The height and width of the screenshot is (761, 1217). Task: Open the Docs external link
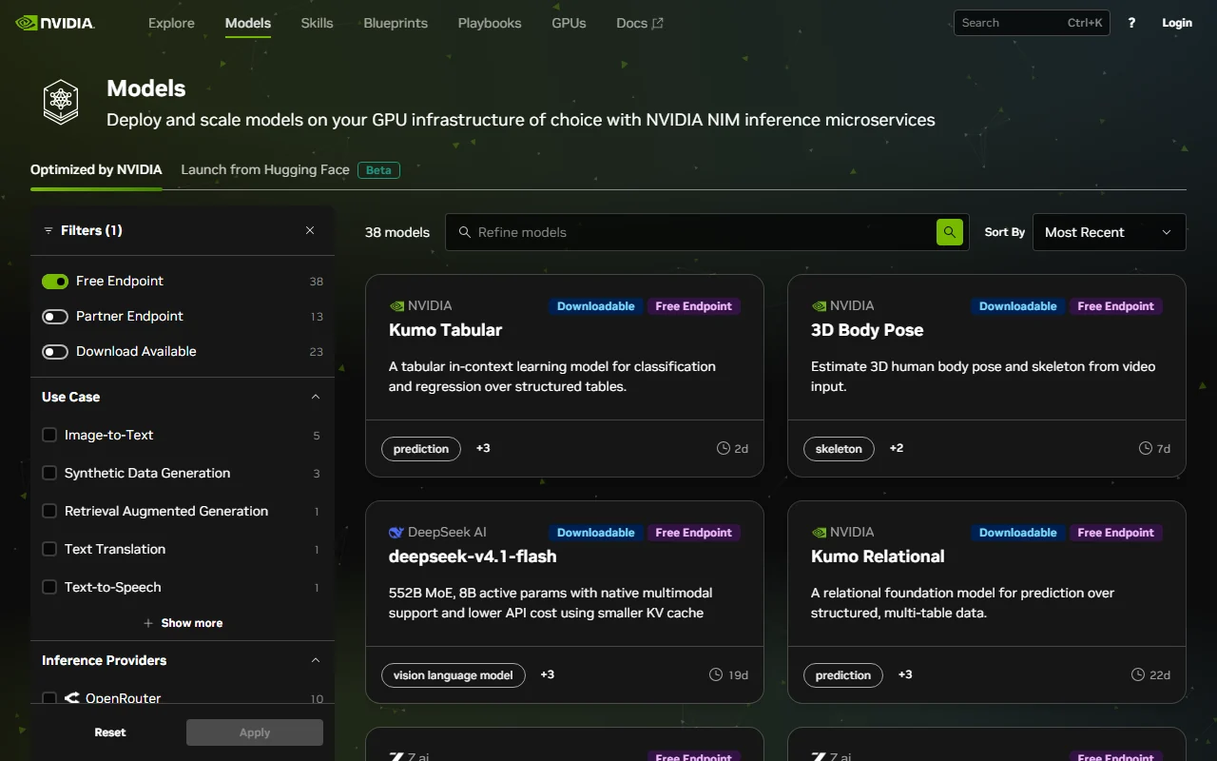pos(640,23)
